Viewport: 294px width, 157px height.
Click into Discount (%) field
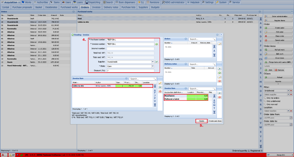coord(130,71)
